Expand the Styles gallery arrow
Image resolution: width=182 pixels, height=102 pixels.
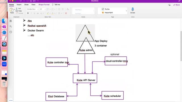[94, 11]
